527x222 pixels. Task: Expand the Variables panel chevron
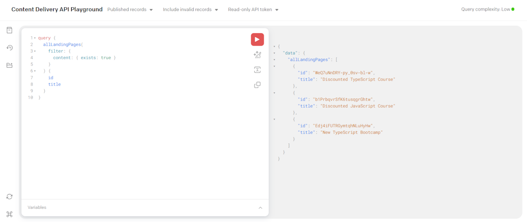[x=260, y=208]
